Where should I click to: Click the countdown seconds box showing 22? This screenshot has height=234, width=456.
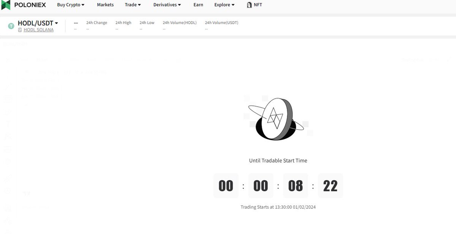click(331, 186)
